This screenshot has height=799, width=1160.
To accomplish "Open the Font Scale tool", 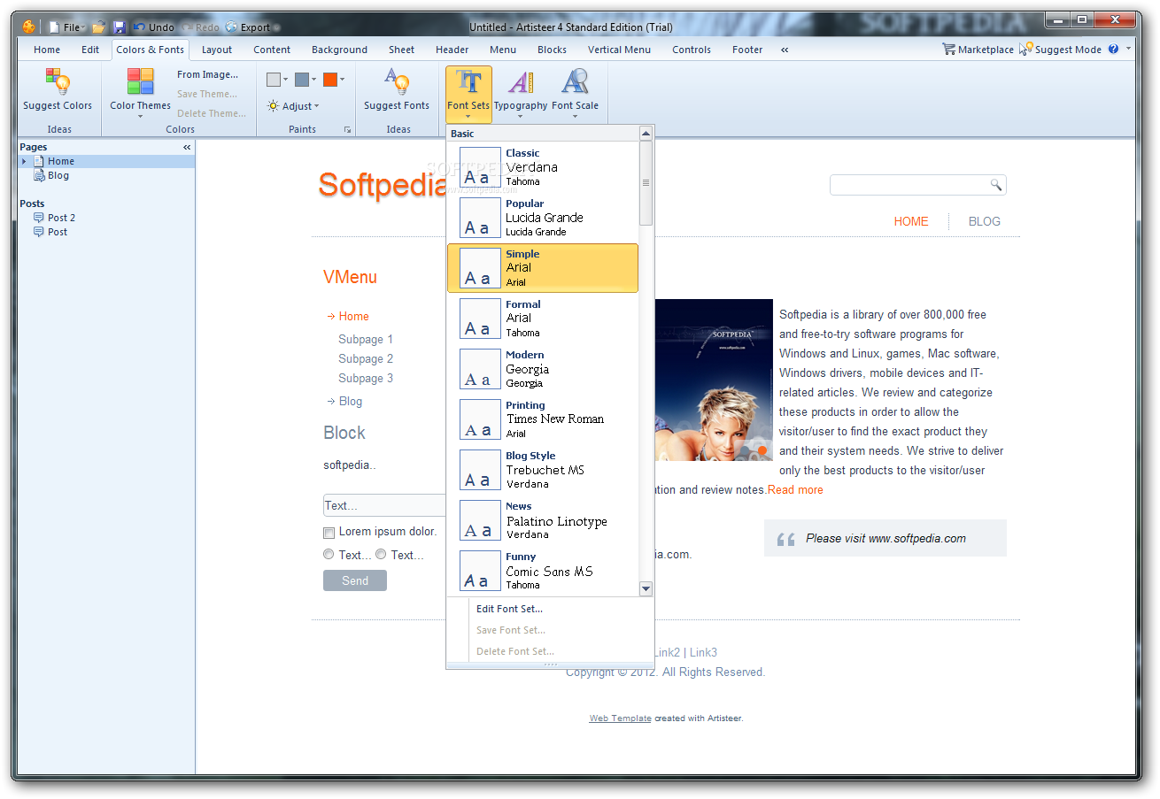I will tap(575, 92).
